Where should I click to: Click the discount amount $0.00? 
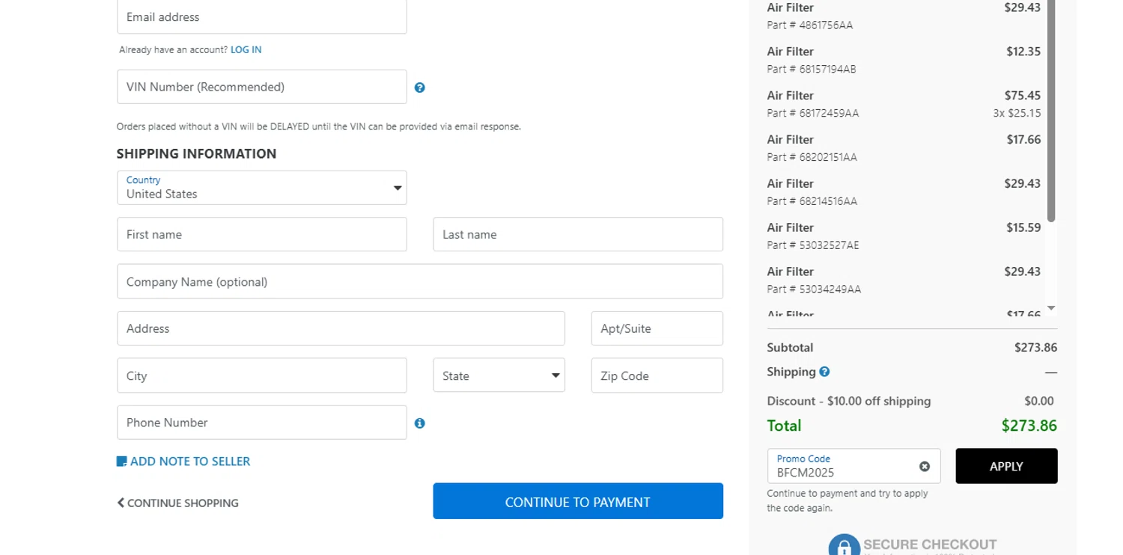click(x=1039, y=401)
